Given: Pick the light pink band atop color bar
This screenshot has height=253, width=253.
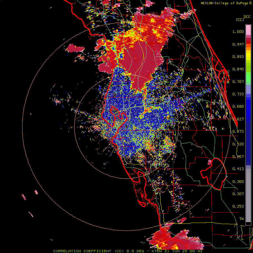Looking at the screenshot, I should click(x=248, y=30).
